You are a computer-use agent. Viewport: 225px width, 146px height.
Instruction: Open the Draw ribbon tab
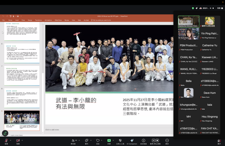pos(23,20)
